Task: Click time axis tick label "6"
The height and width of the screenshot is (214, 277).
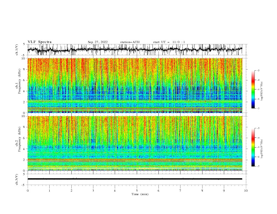Action: (158, 191)
